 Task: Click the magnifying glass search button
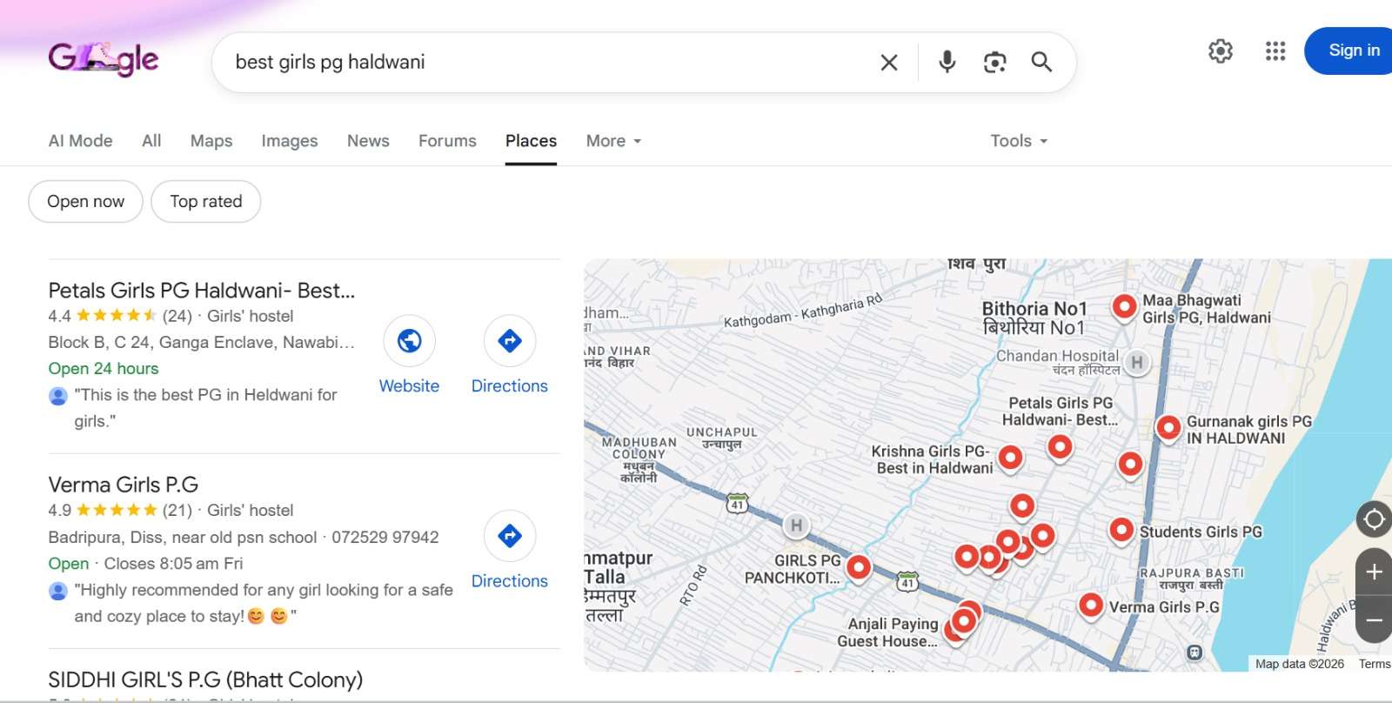point(1041,62)
